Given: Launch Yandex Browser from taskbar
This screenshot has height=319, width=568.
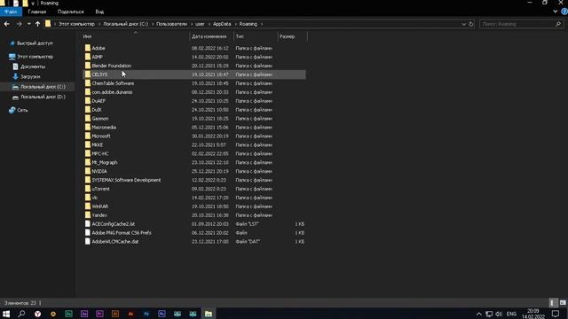Looking at the screenshot, I should click(x=37, y=314).
